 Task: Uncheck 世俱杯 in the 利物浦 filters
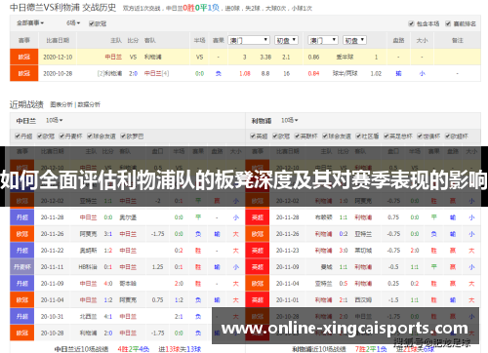[x=420, y=136]
